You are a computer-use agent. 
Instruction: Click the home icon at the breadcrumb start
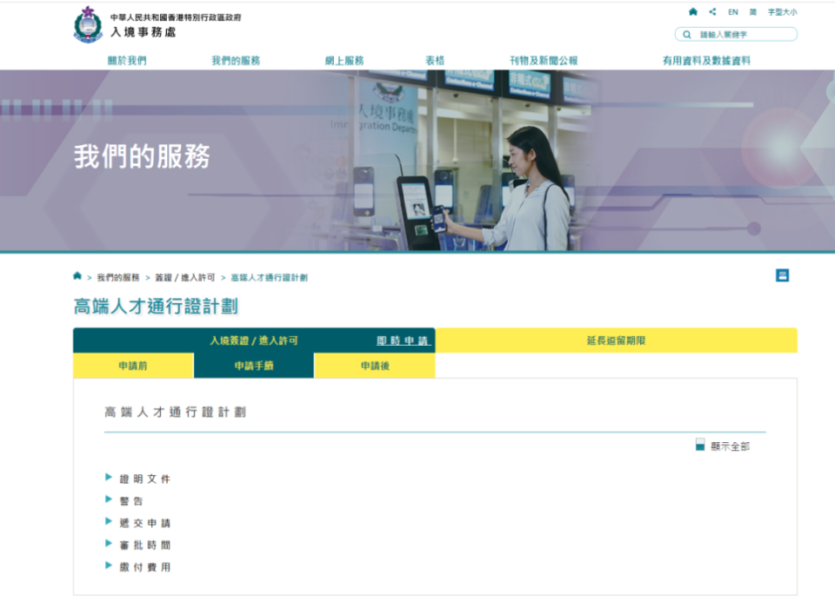point(77,278)
